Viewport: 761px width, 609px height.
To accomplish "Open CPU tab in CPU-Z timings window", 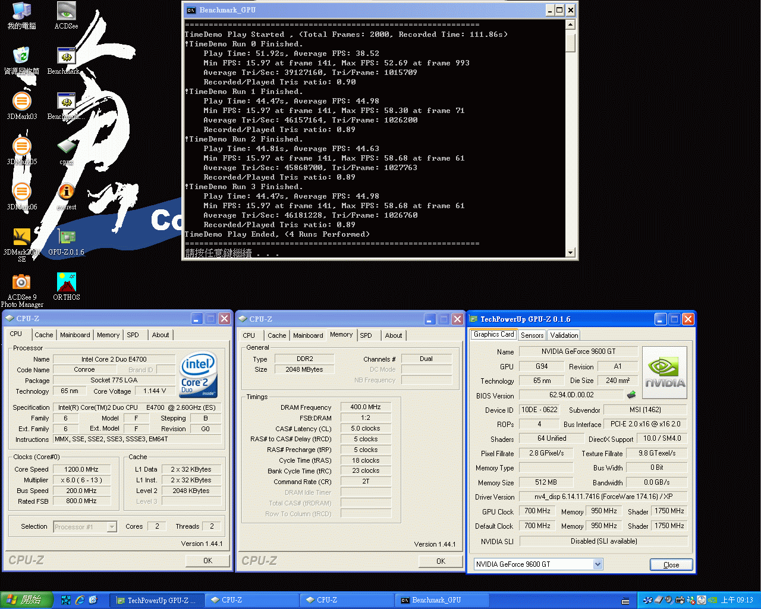I will click(249, 335).
